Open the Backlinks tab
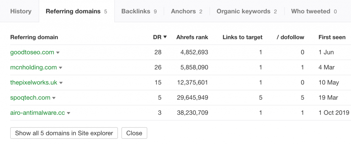This screenshot has width=351, height=145. (x=139, y=11)
